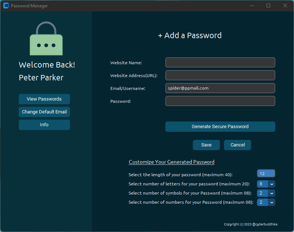Close the Password Manager window
Screen dimensions: 294x232
(285, 6)
